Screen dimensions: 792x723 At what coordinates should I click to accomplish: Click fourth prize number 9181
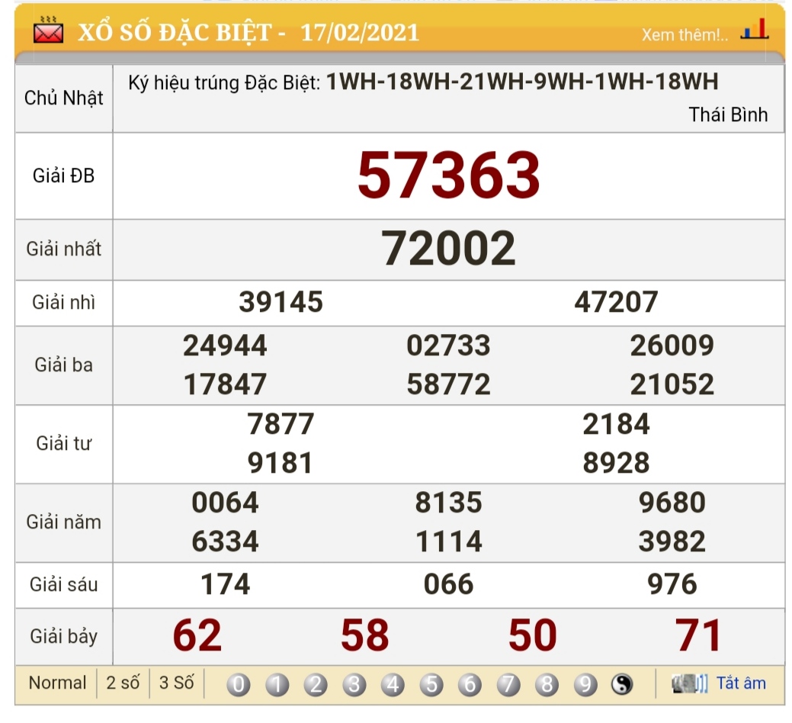[281, 463]
